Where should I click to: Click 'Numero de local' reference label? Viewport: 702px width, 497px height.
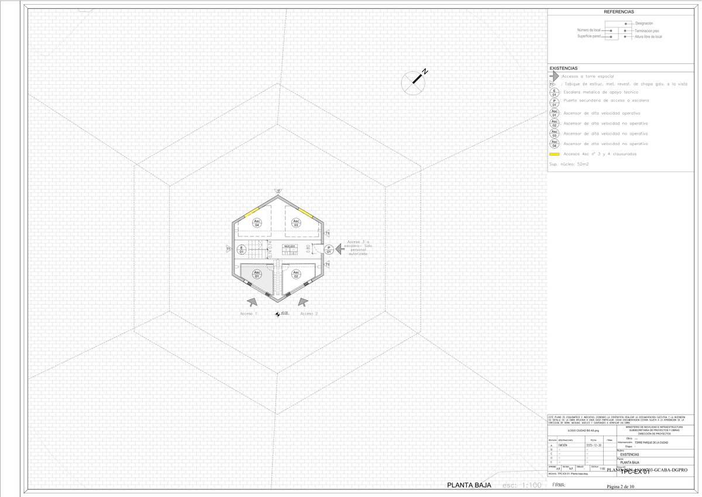[x=589, y=30]
